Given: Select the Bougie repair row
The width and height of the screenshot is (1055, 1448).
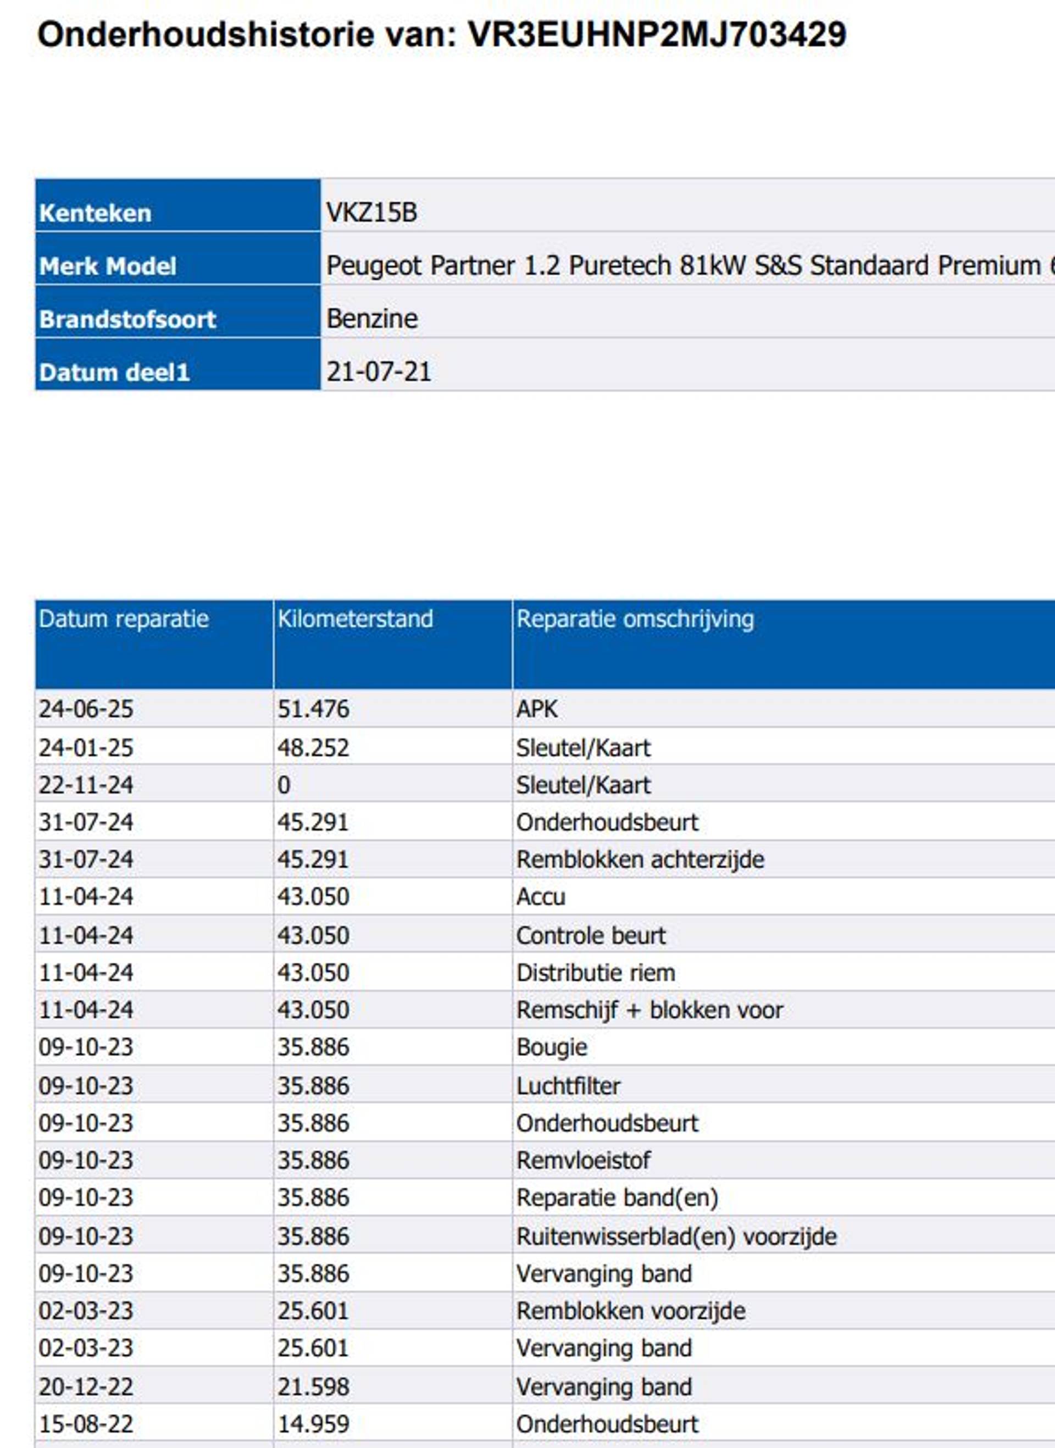Looking at the screenshot, I should pos(552,1047).
